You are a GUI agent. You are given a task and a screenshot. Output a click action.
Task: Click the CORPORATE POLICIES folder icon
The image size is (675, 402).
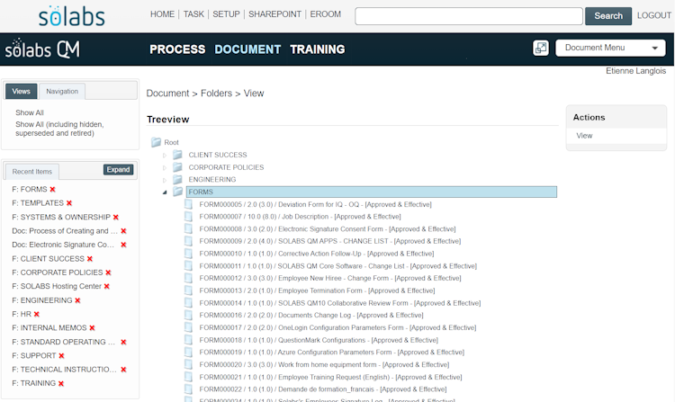pyautogui.click(x=177, y=167)
